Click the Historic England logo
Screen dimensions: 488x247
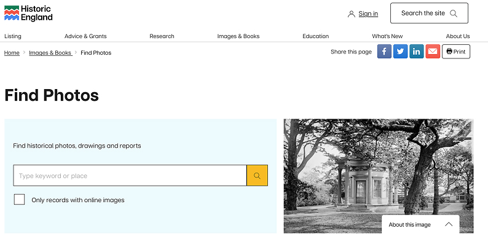(x=28, y=14)
